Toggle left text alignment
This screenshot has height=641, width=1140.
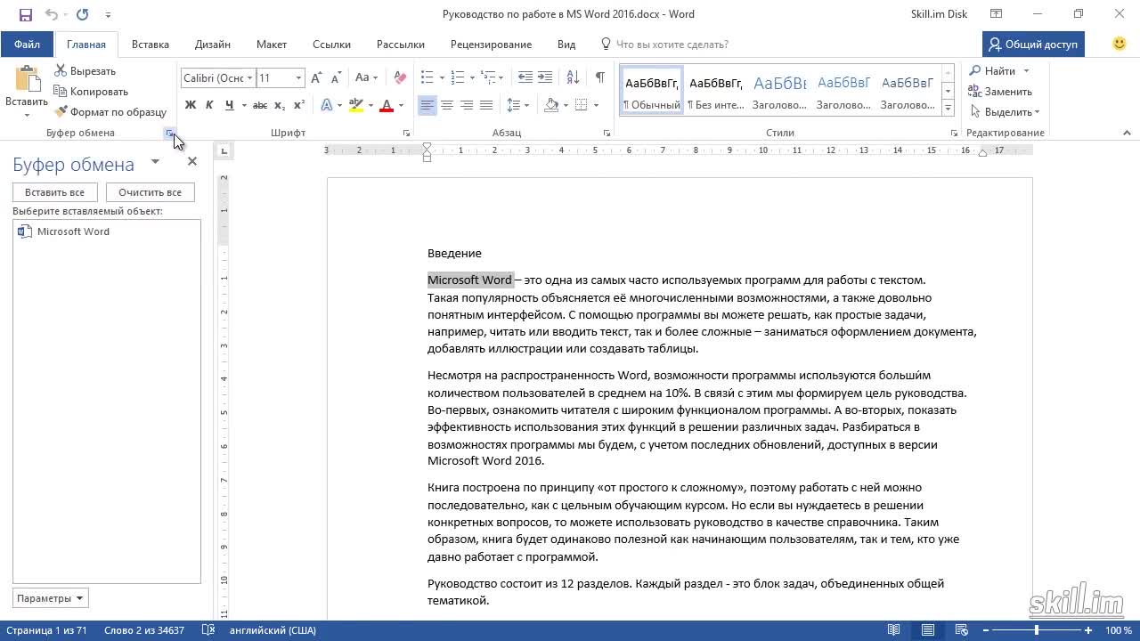point(427,105)
